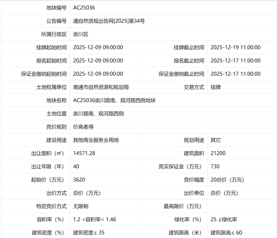Click 南通市自然资源和规划局 land authority text

point(101,87)
